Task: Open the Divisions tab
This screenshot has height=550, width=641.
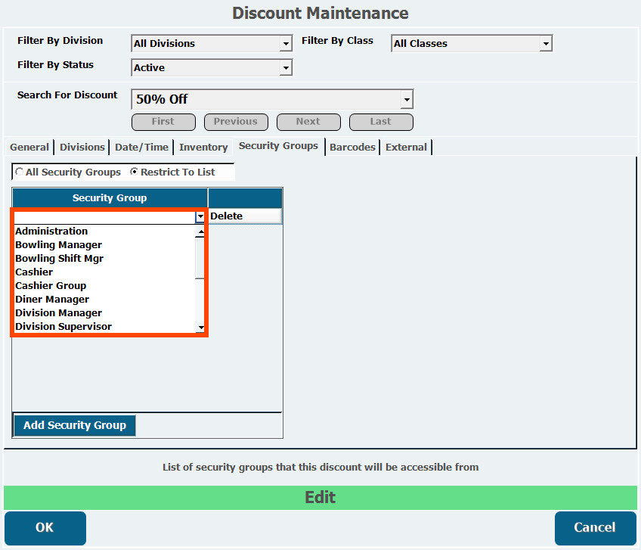Action: (82, 147)
